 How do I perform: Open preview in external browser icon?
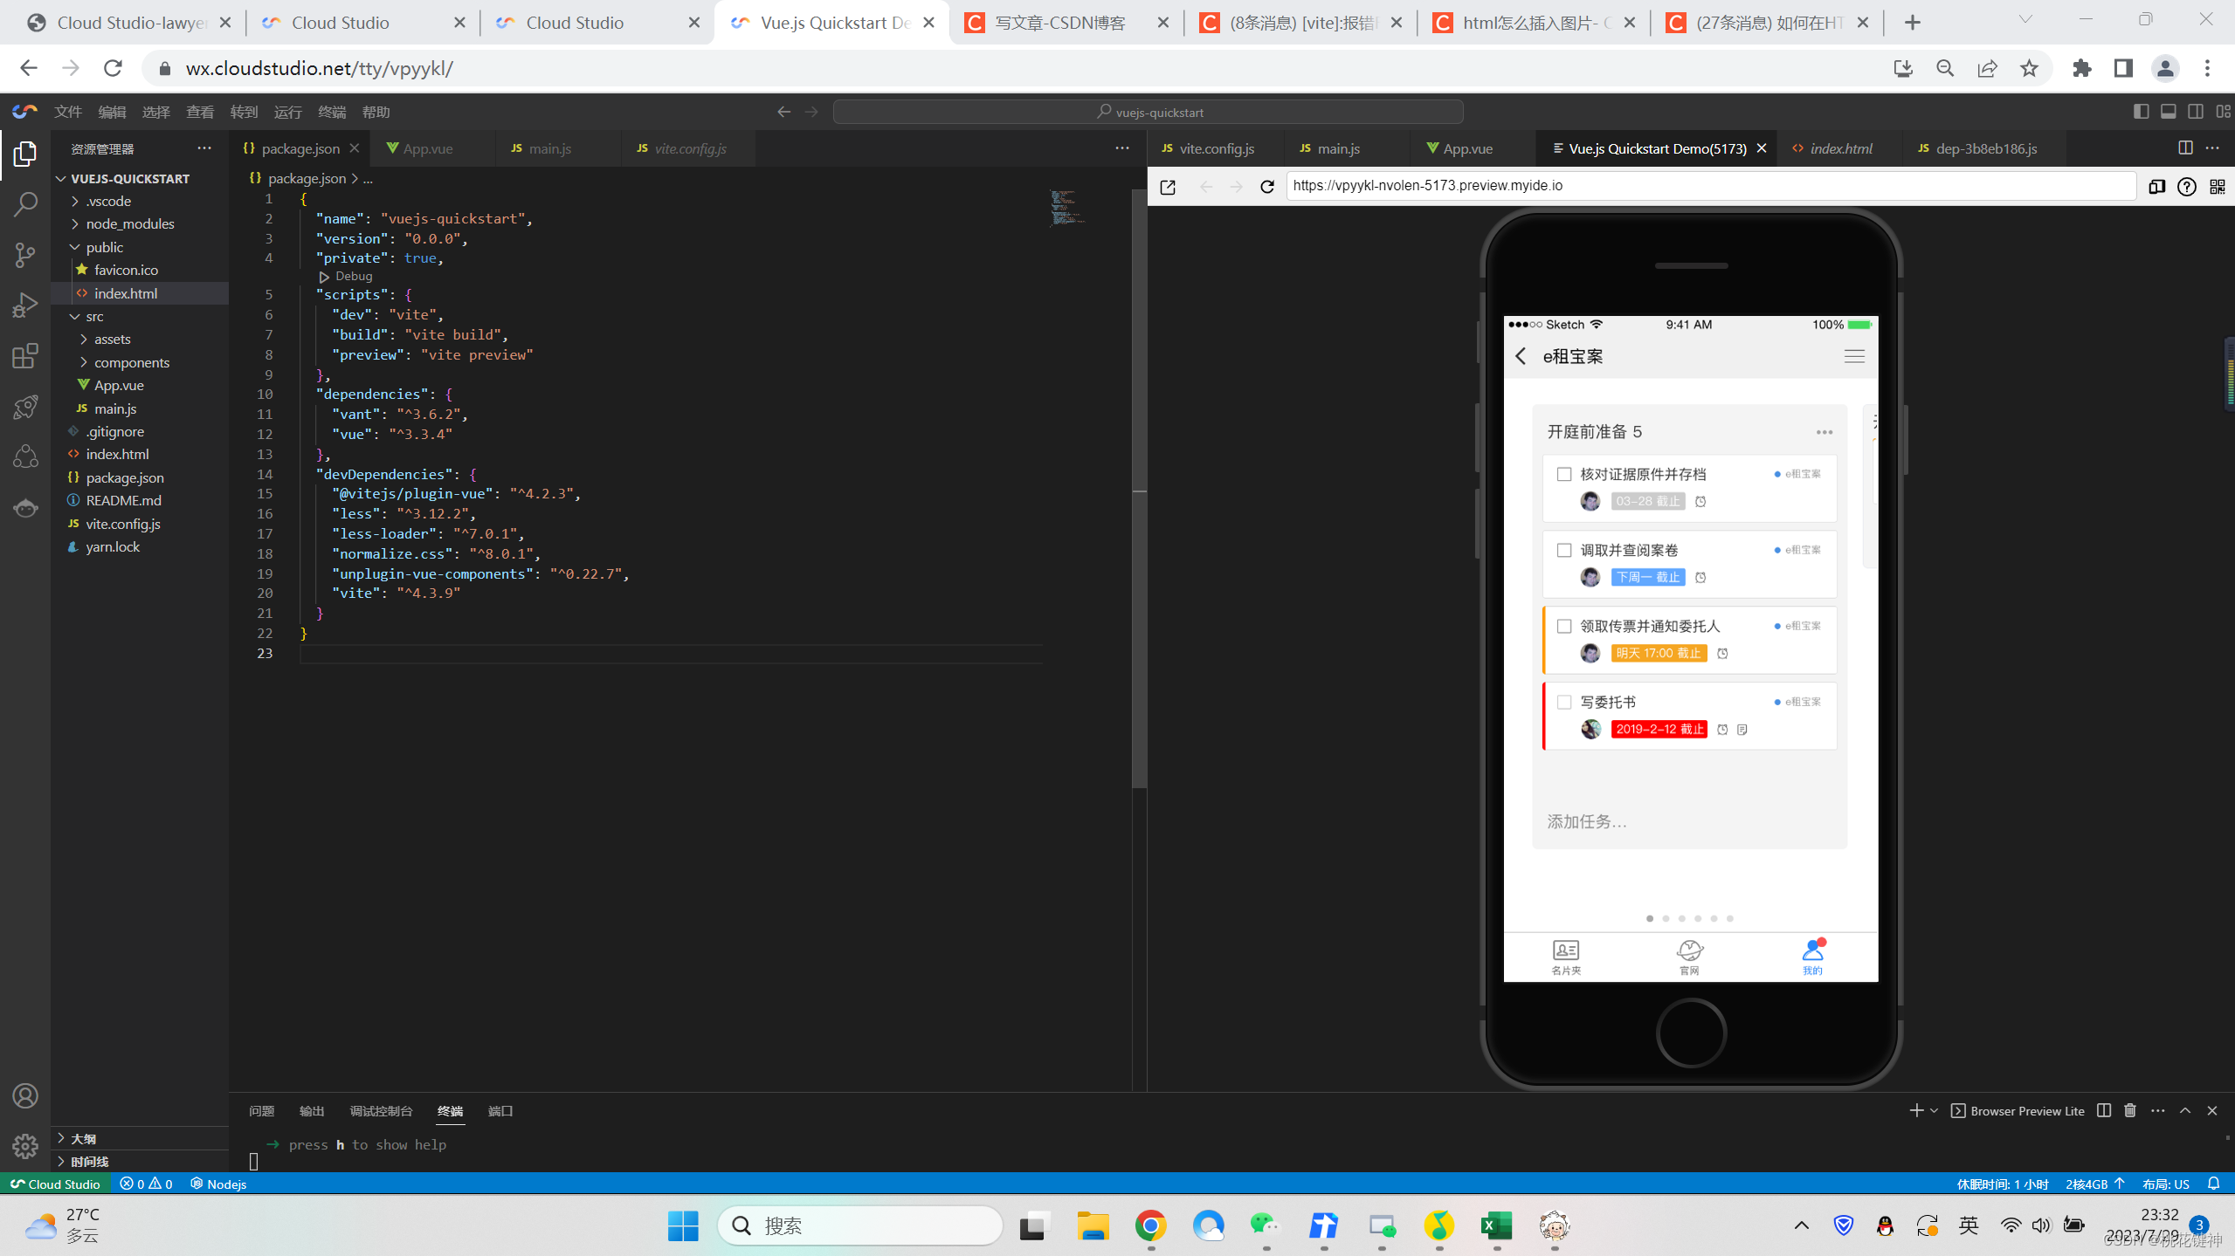pyautogui.click(x=1168, y=187)
